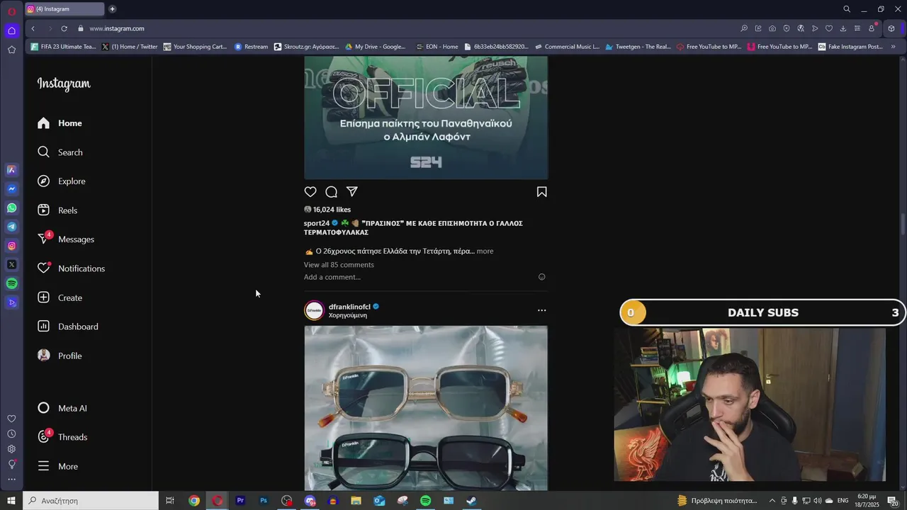Open Home / Twitter bookmark
This screenshot has height=510, width=907.
130,47
